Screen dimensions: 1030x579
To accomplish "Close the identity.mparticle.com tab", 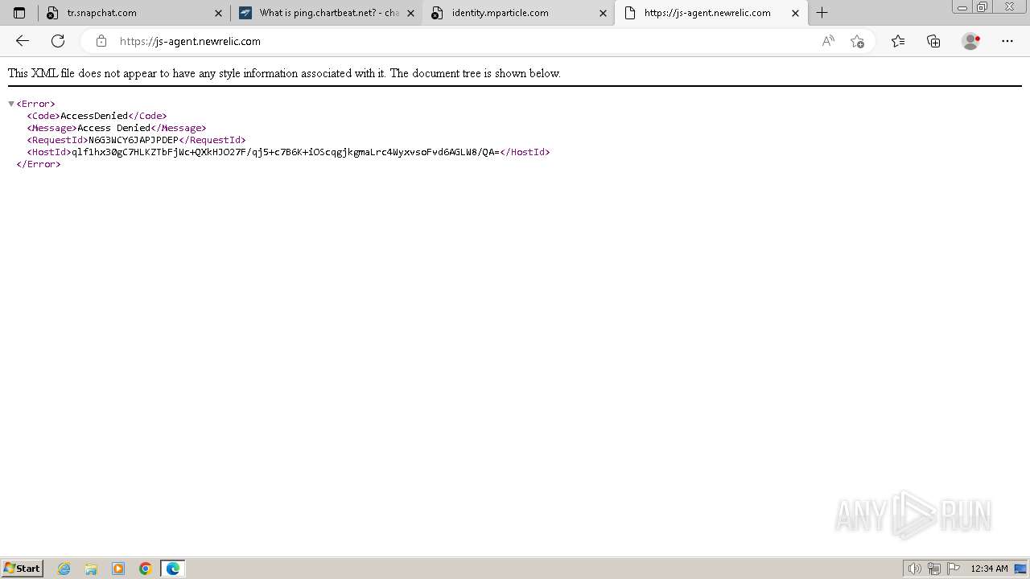I will click(x=603, y=13).
